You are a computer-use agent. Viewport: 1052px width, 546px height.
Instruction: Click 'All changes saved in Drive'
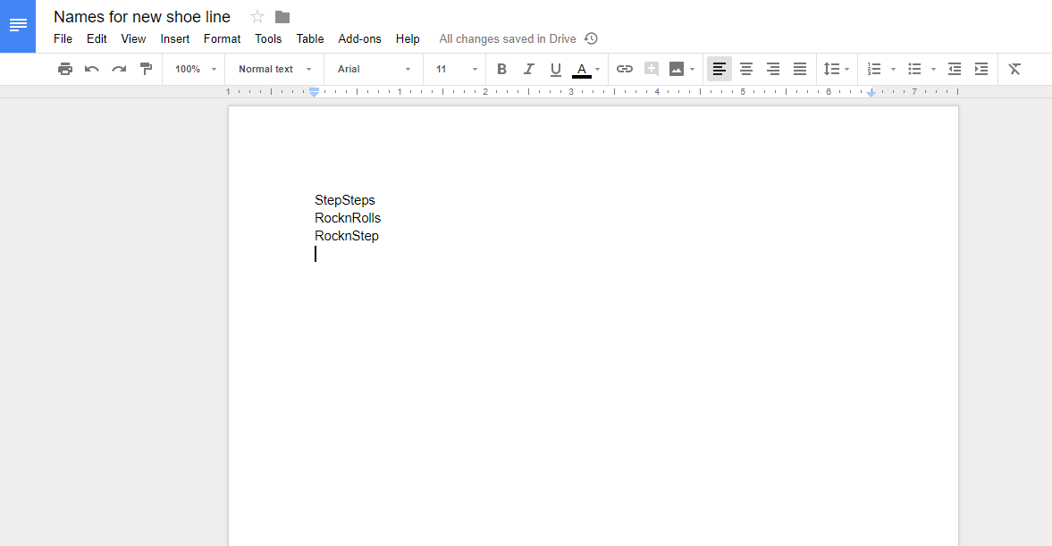506,38
